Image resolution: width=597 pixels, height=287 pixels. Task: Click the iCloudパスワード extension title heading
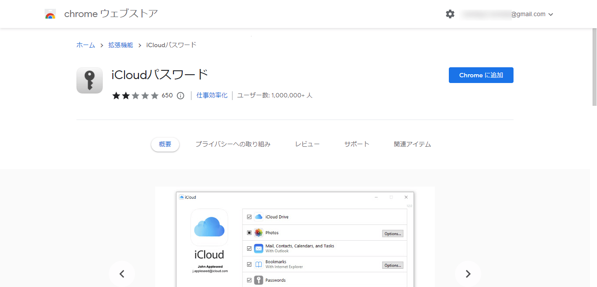(160, 75)
